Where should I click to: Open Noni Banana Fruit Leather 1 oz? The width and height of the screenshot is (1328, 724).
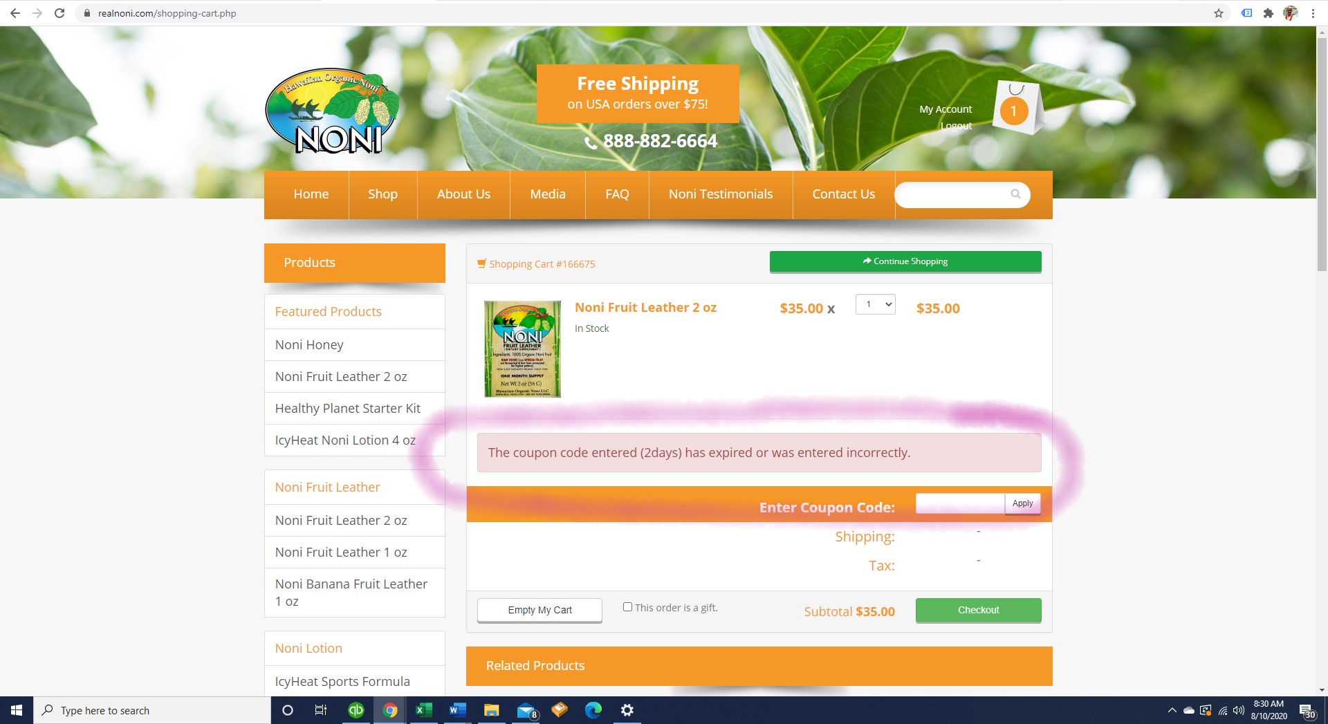tap(351, 593)
